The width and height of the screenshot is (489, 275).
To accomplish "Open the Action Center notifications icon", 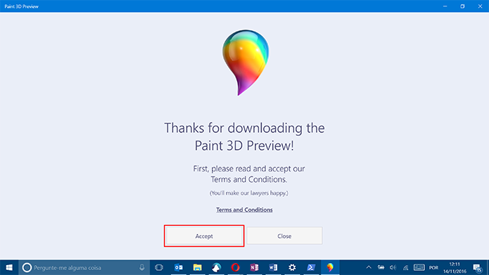I will [478, 267].
